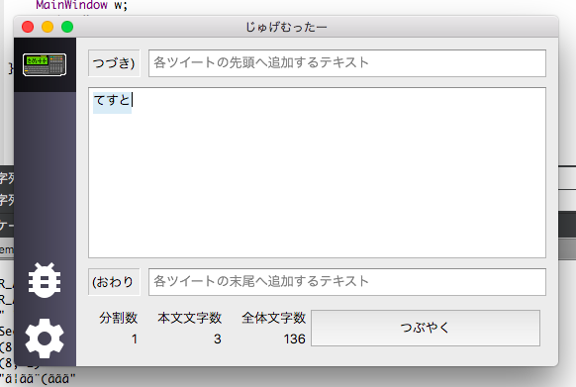Open the bug report icon in sidebar
This screenshot has width=576, height=387.
[45, 280]
